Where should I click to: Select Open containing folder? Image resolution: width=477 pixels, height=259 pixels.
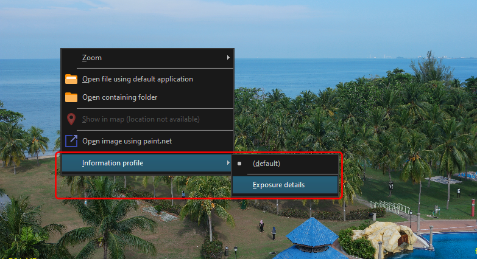click(120, 97)
